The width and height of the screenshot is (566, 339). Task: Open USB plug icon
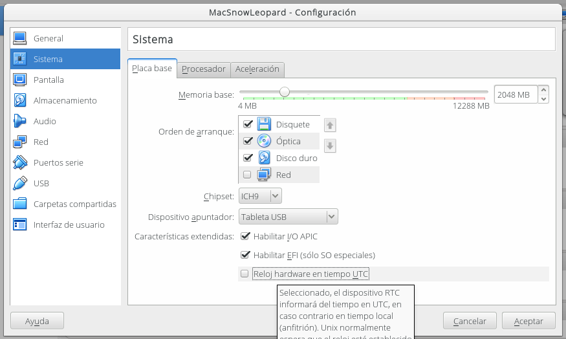(20, 183)
